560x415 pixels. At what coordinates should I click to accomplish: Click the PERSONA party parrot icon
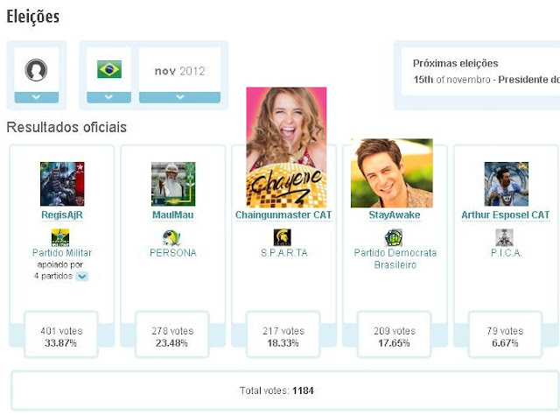tap(171, 237)
